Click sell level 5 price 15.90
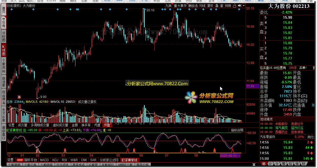Screen dimensions: 317x168 (287, 17)
